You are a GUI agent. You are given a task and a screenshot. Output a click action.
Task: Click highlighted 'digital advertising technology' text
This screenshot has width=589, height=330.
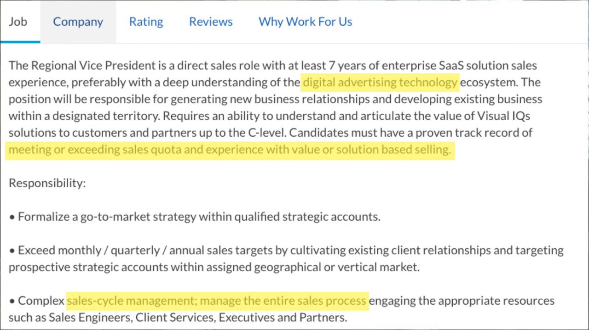tap(380, 82)
